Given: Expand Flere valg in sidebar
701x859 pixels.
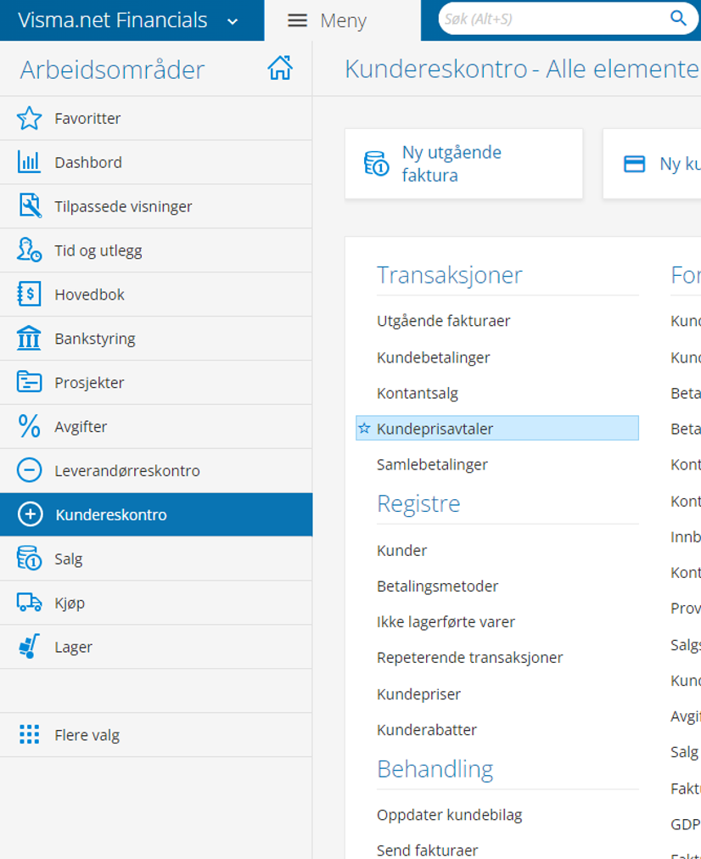Looking at the screenshot, I should [87, 735].
